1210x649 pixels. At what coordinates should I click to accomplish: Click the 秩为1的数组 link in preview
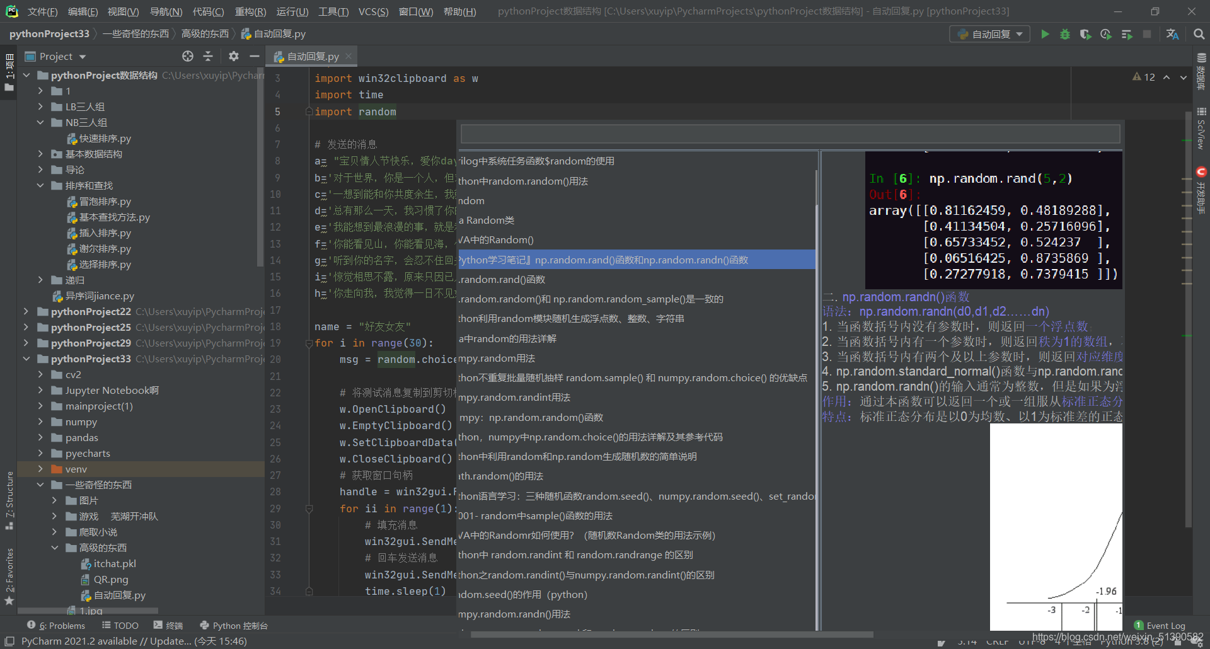click(1073, 342)
